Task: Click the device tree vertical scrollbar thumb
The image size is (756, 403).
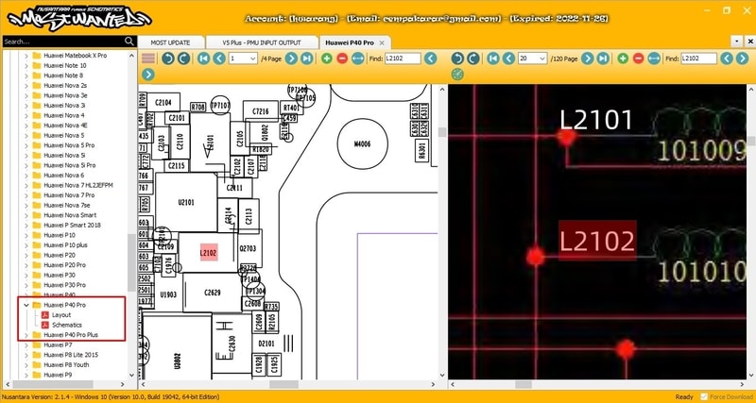Action: 131,262
